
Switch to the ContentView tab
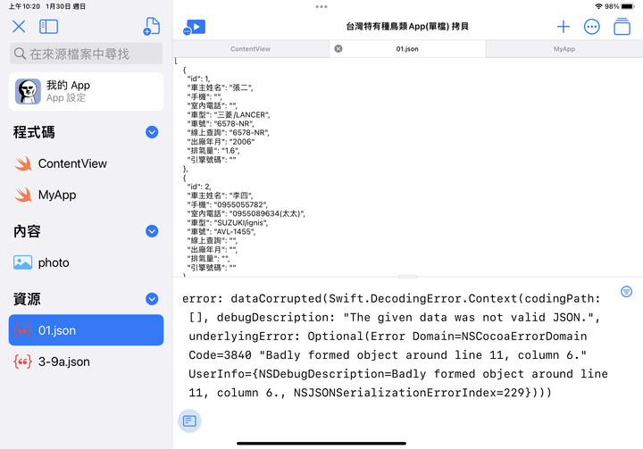pos(251,49)
